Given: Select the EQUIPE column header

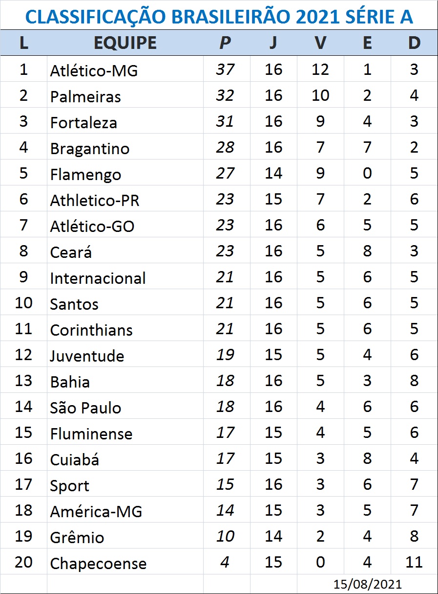Looking at the screenshot, I should pyautogui.click(x=125, y=43).
